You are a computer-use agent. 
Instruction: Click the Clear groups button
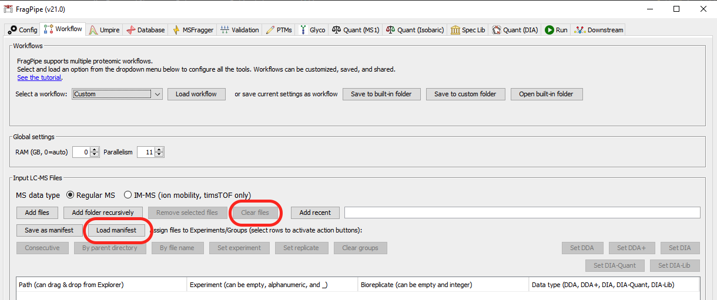click(360, 248)
